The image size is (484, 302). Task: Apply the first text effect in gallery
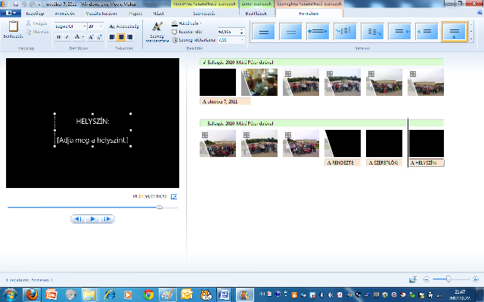click(264, 31)
